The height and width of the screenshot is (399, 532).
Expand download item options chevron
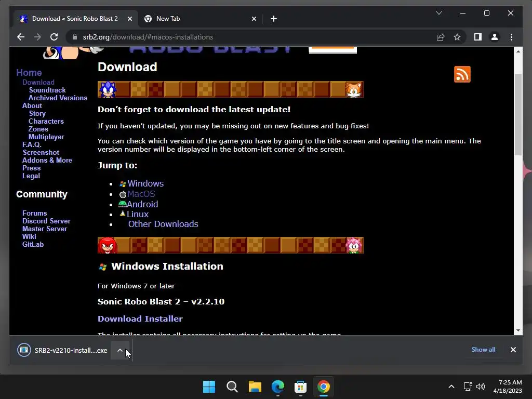point(120,350)
